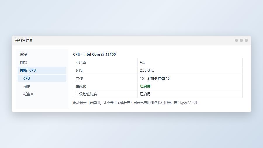Select the 虚拟化 label cell
This screenshot has width=263, height=148.
coord(105,86)
